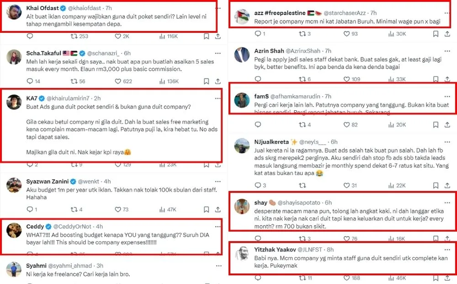The width and height of the screenshot is (457, 284).
Task: Share the NJjualkereta tweet
Action: [x=448, y=186]
